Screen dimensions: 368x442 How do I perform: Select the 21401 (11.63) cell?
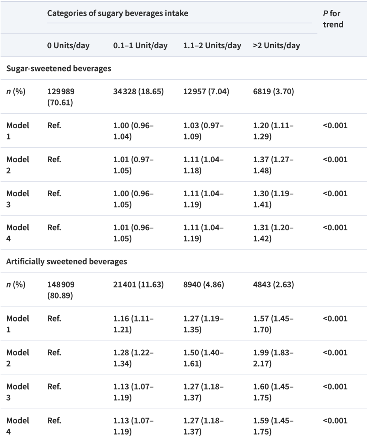(x=138, y=284)
